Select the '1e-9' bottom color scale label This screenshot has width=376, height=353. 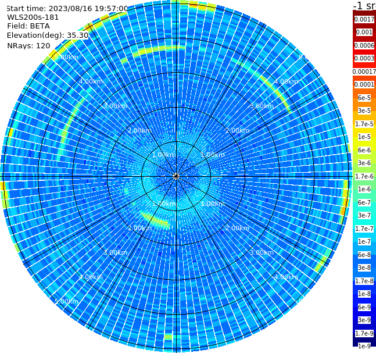click(x=364, y=346)
